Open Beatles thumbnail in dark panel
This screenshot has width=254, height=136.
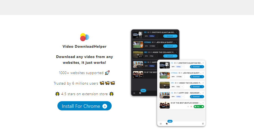click(138, 75)
